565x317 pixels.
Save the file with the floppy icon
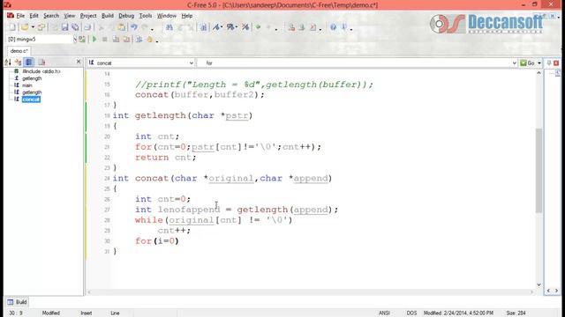coord(64,27)
